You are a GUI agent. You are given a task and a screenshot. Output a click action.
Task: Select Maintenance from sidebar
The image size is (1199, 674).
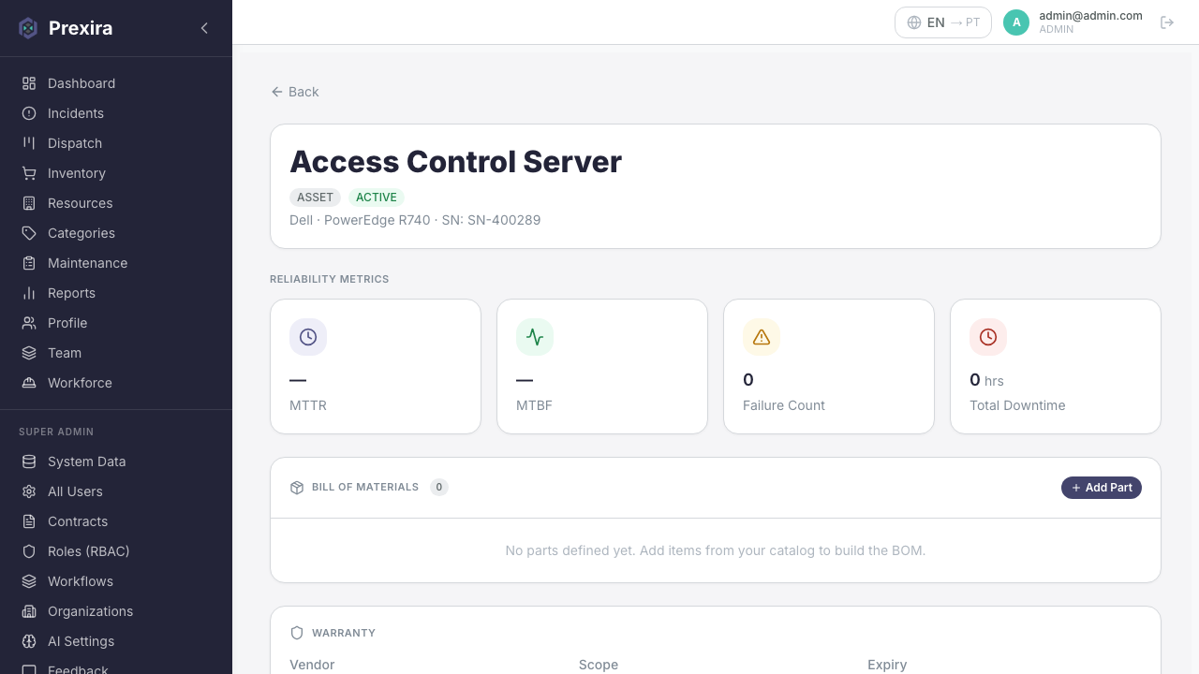[x=116, y=263]
